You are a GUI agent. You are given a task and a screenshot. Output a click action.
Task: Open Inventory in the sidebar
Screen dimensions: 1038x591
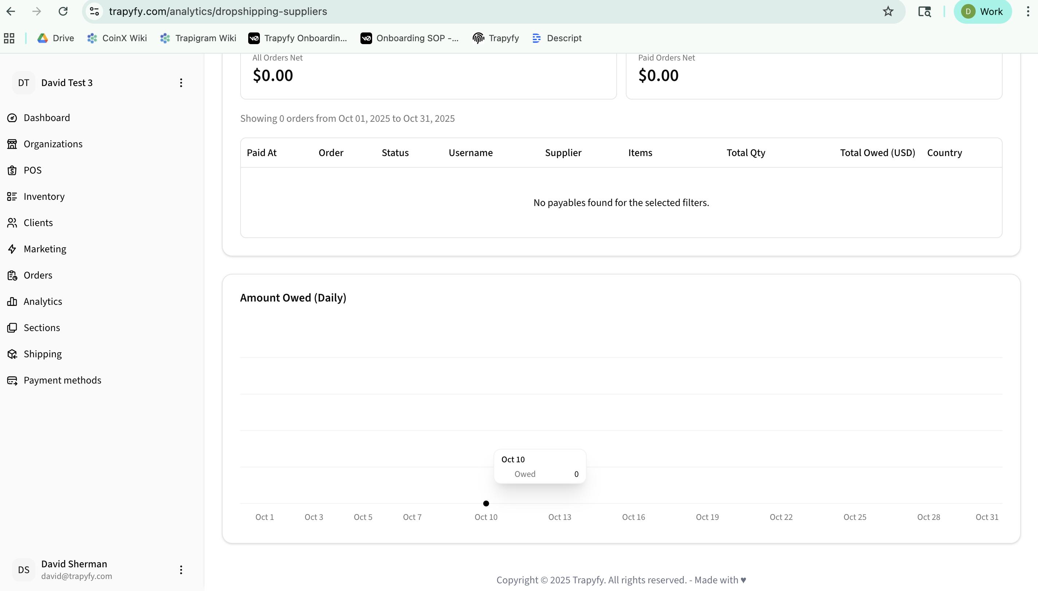[x=44, y=197]
